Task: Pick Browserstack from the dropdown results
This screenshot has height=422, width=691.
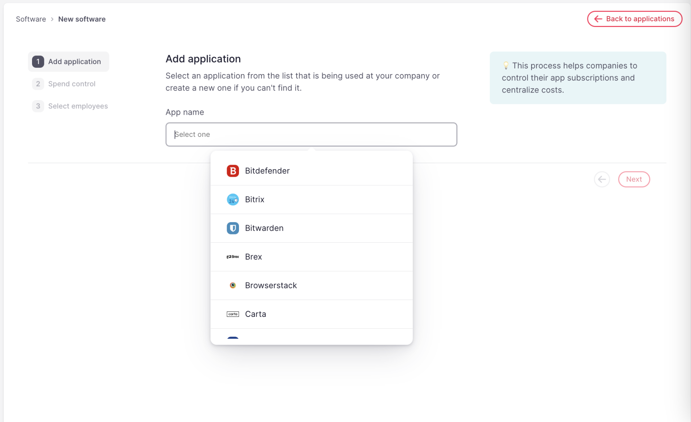Action: coord(271,285)
